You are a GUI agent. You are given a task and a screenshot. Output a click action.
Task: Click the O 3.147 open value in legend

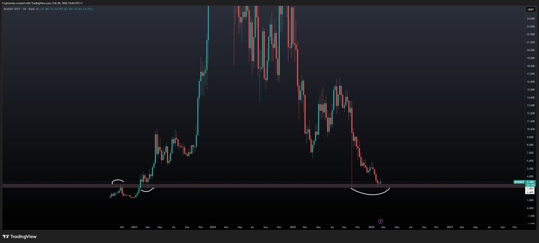point(40,9)
